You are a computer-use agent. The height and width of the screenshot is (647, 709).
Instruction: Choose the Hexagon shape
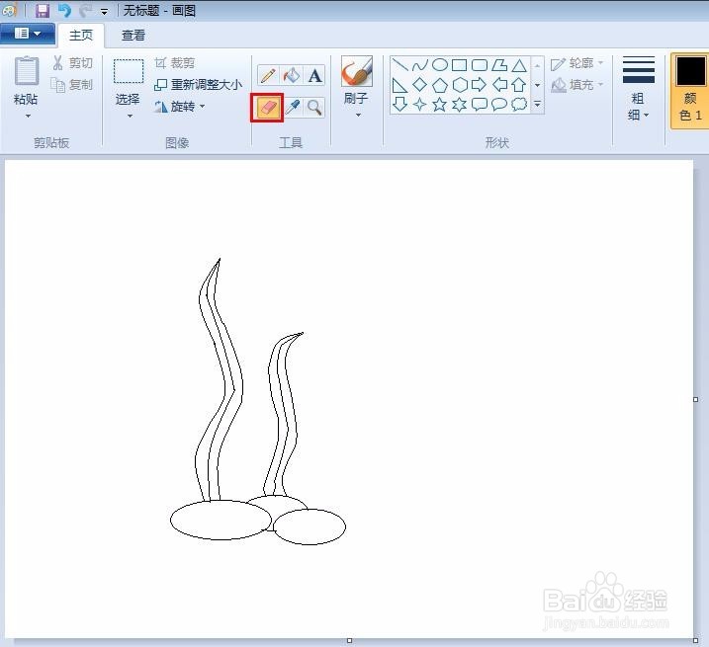point(460,85)
